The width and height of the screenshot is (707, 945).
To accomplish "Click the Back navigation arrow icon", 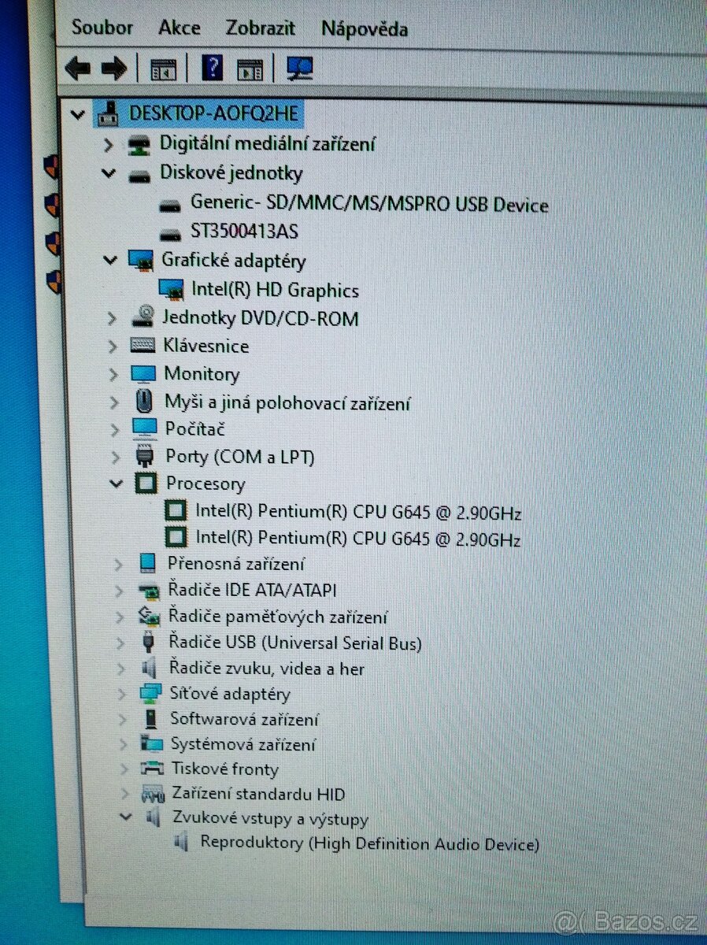I will [76, 69].
